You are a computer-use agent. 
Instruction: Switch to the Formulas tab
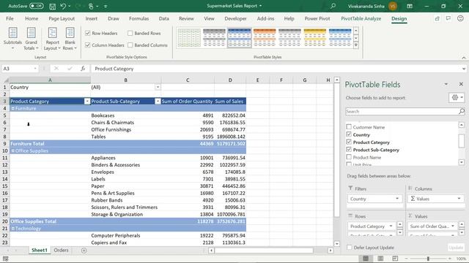click(139, 18)
